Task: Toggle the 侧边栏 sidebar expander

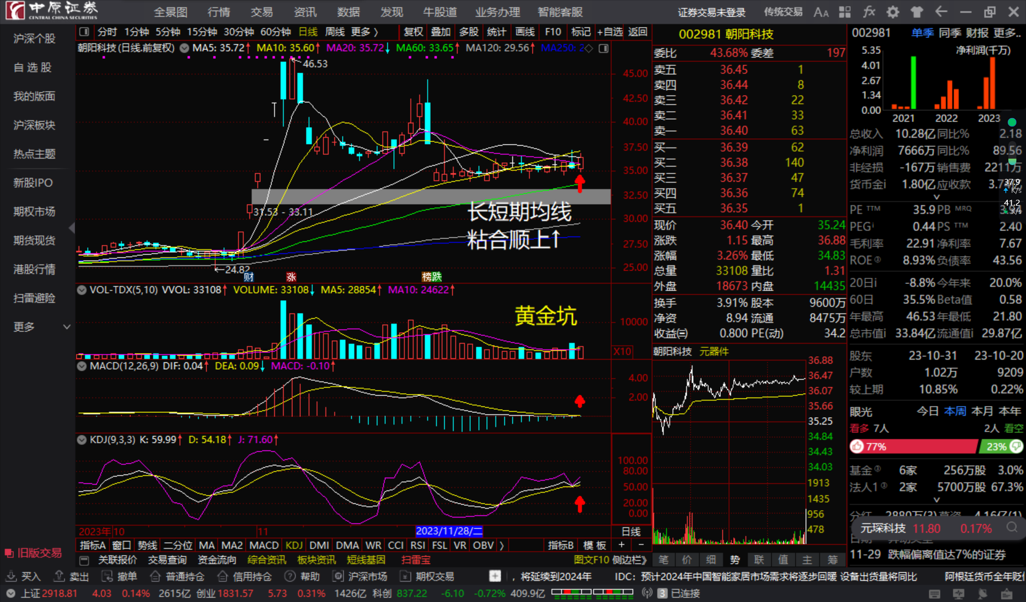Action: (629, 560)
